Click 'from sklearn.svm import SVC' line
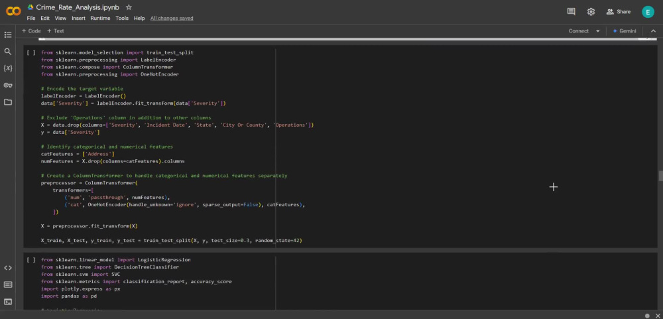Screen dimensions: 663x319 pos(80,274)
